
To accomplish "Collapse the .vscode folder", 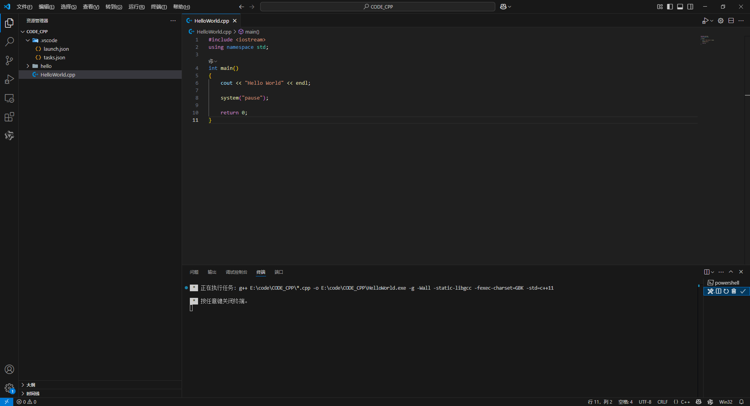I will 28,40.
